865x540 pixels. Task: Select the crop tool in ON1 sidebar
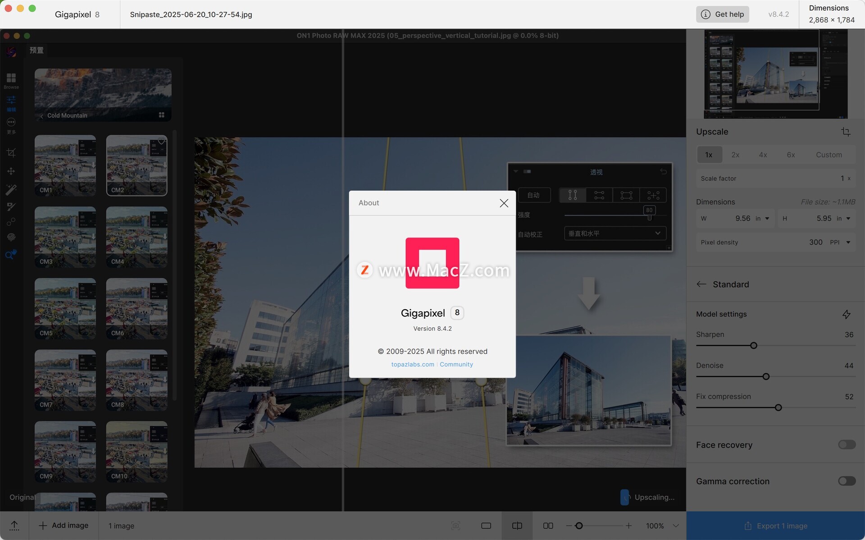[11, 153]
